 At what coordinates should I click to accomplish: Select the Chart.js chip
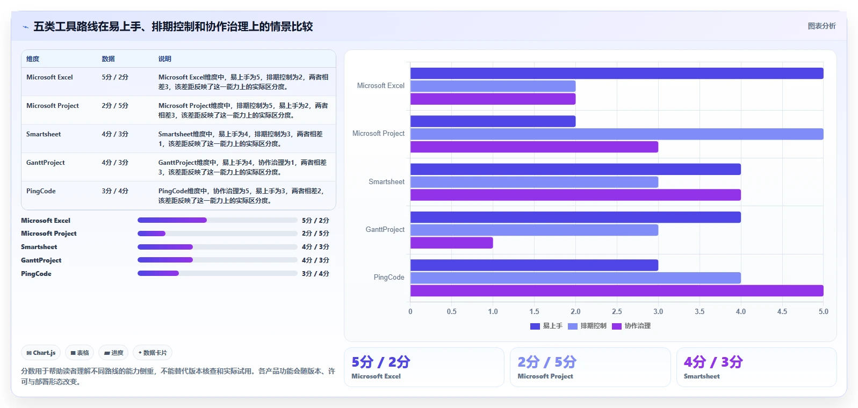click(41, 353)
